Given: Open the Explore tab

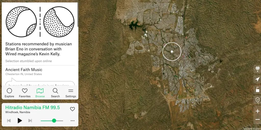Looking at the screenshot, I should click(9, 93).
